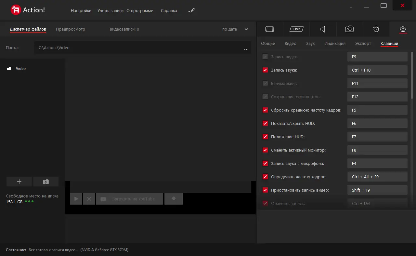Click the F7 hotkey field for HUD position
The width and height of the screenshot is (416, 256).
(x=377, y=137)
